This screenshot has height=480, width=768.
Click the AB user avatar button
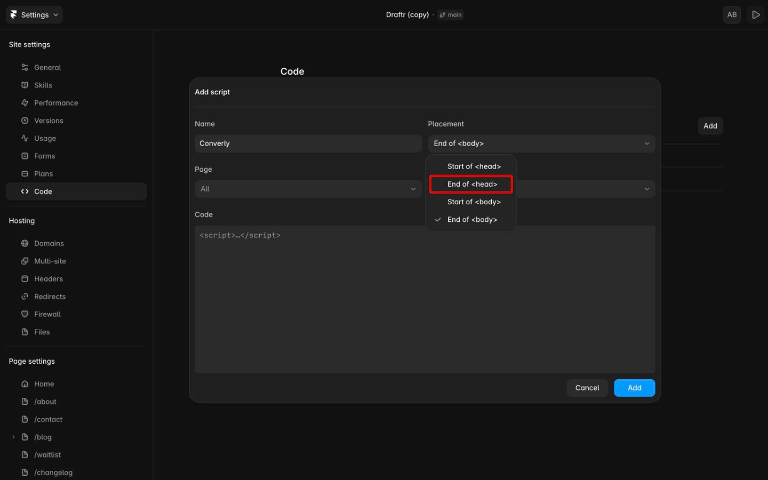coord(732,15)
